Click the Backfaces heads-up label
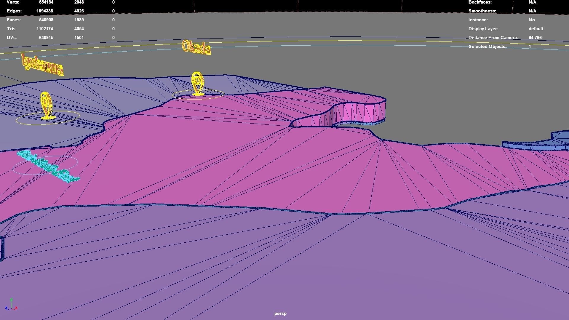The width and height of the screenshot is (569, 320). pos(480,2)
